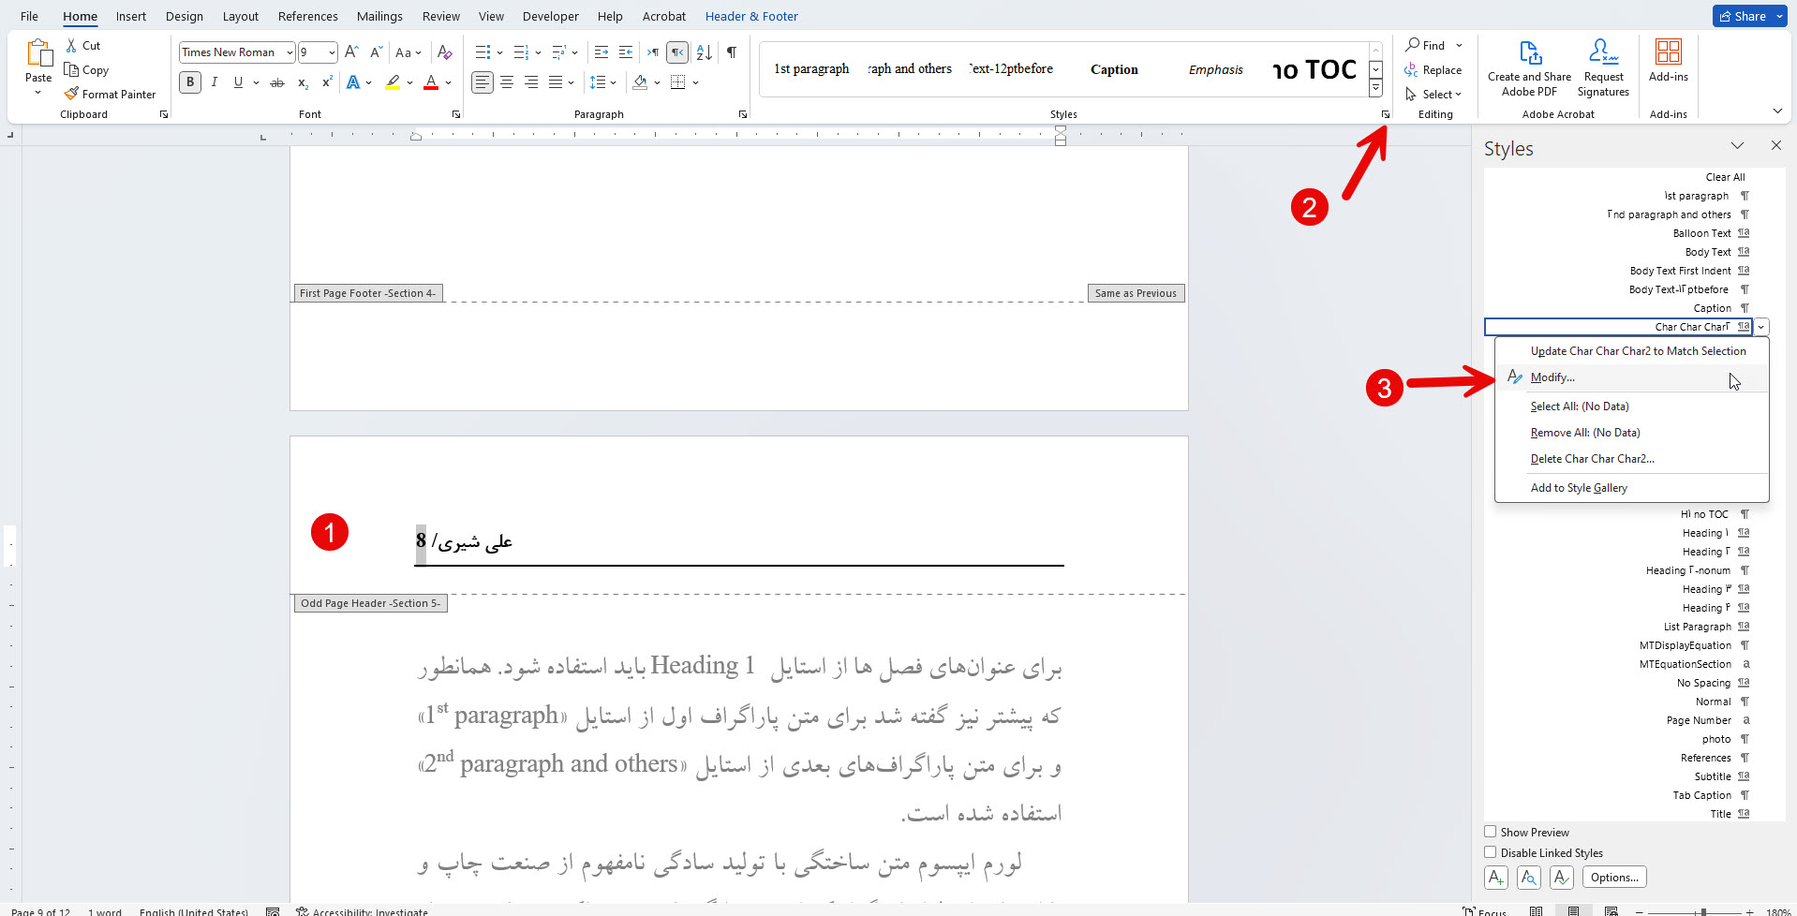This screenshot has width=1797, height=916.
Task: Open font size dropdown
Action: (x=332, y=52)
